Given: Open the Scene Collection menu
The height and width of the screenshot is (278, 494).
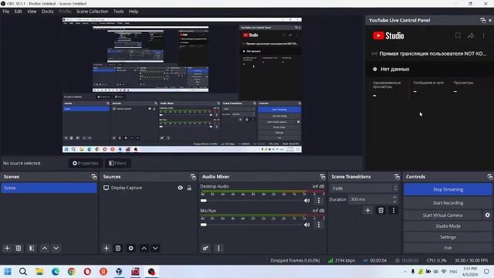Looking at the screenshot, I should 92,12.
